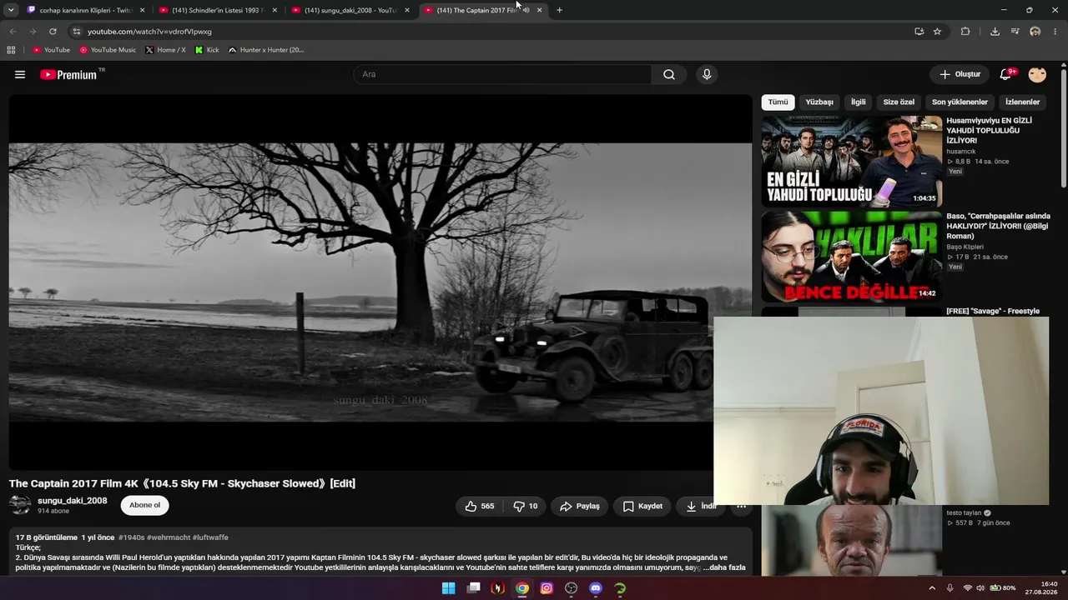Open YouTube Music bookmark

coord(108,50)
